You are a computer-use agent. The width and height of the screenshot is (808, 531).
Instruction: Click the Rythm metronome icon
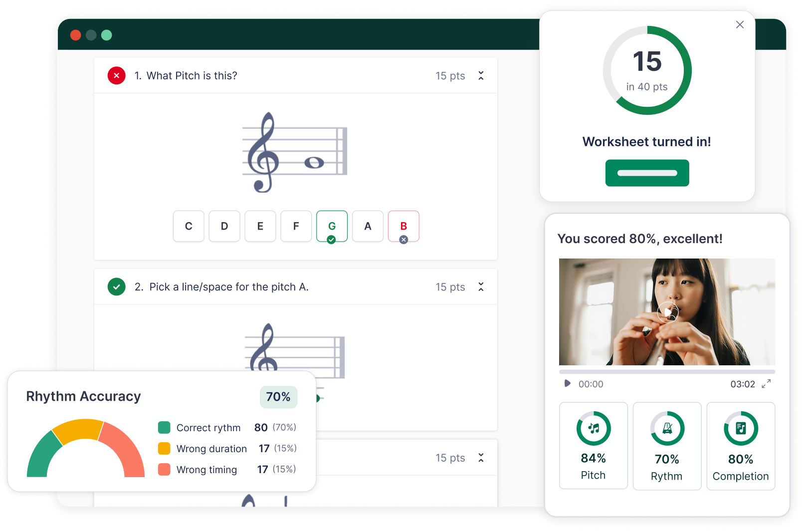click(667, 428)
